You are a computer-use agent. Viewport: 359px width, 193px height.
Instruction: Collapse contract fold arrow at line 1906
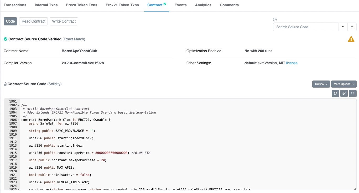[x=18, y=120]
